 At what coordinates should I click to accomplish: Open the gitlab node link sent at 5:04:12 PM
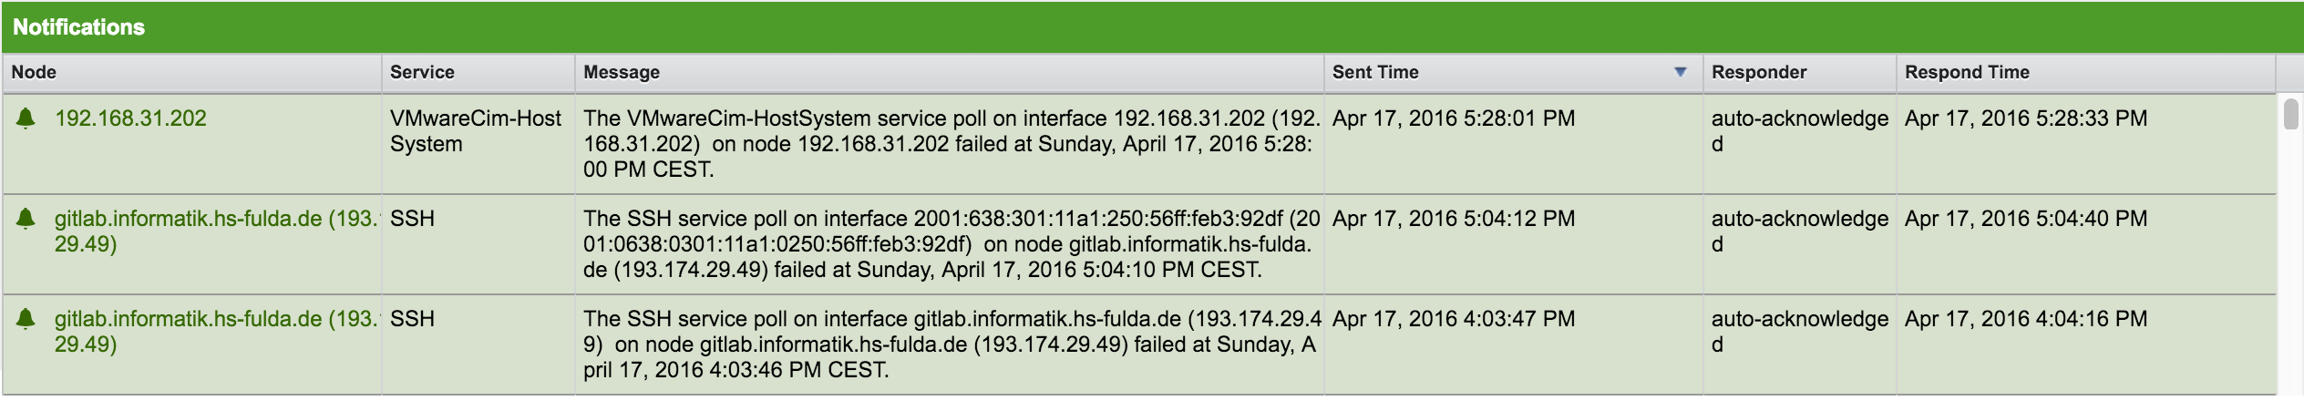(x=215, y=219)
